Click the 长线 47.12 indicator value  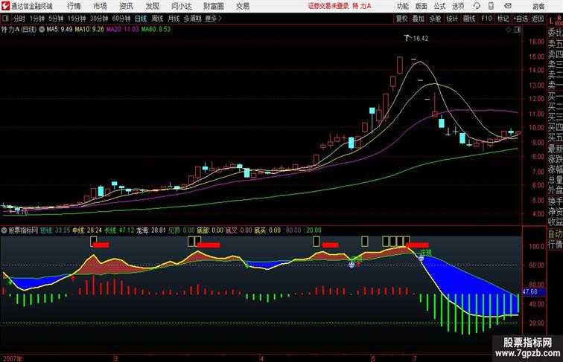click(119, 230)
